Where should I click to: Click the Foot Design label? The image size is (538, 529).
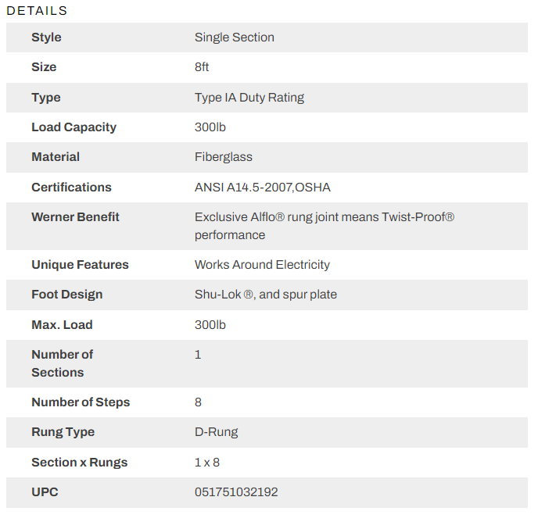click(66, 295)
